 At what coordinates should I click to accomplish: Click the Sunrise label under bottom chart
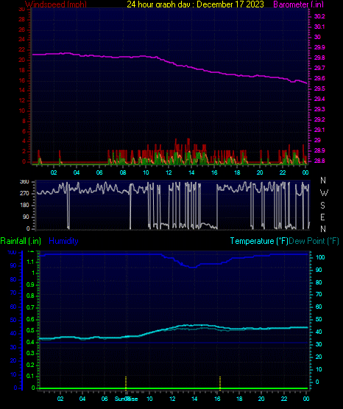point(127,399)
